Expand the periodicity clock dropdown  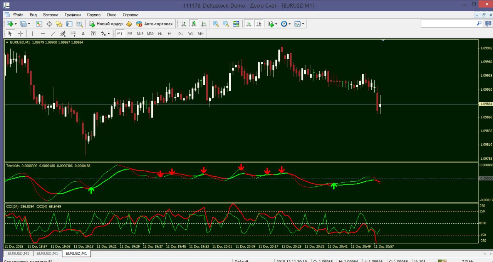(289, 24)
